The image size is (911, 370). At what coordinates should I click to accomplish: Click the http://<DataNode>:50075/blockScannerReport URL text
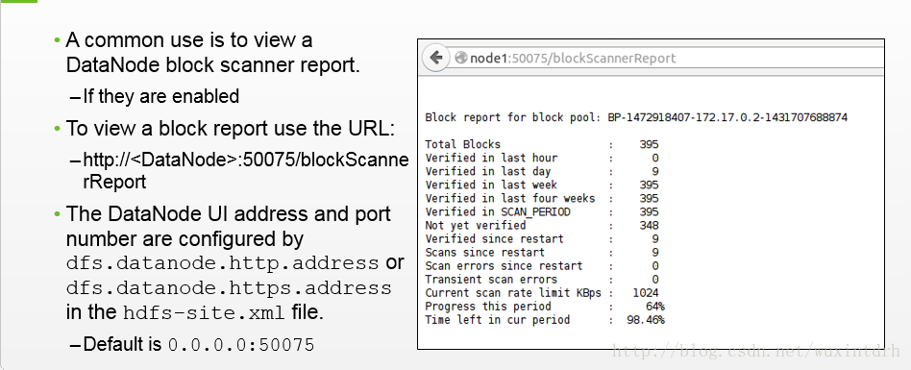click(x=246, y=171)
